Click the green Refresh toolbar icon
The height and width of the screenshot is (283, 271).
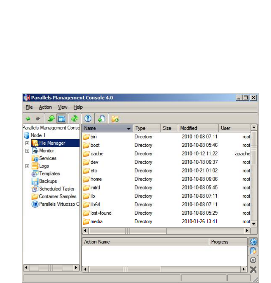point(75,118)
